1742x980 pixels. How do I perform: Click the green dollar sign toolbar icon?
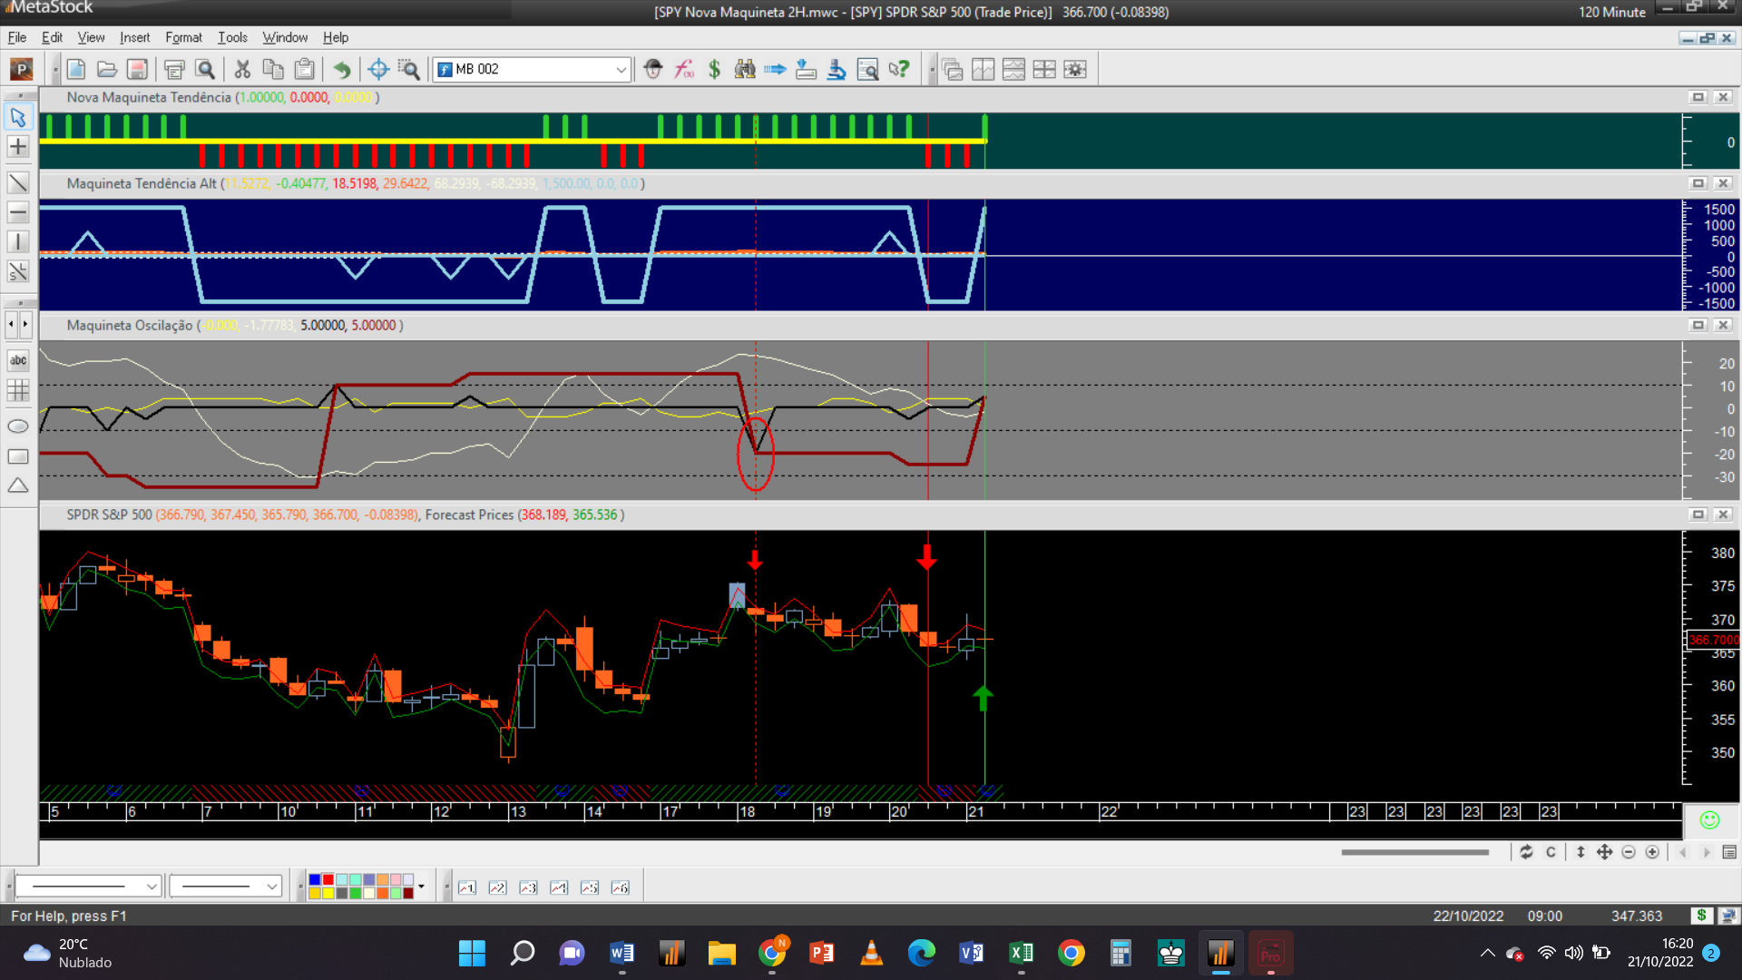715,69
